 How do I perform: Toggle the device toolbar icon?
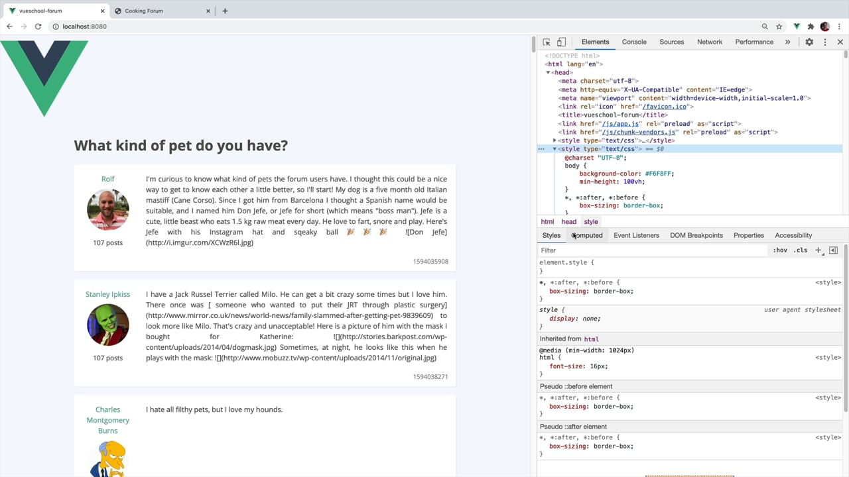click(561, 42)
